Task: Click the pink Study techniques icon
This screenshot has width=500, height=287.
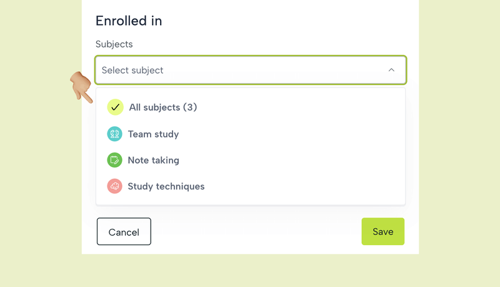Action: pos(114,186)
